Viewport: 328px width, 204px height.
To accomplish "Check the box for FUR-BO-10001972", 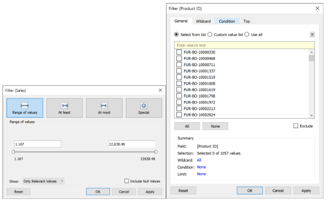I will 179,102.
